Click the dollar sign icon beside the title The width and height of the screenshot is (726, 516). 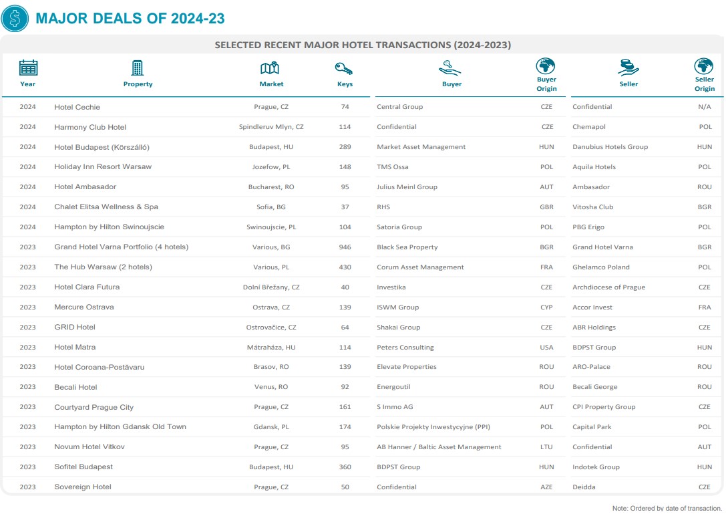click(15, 18)
